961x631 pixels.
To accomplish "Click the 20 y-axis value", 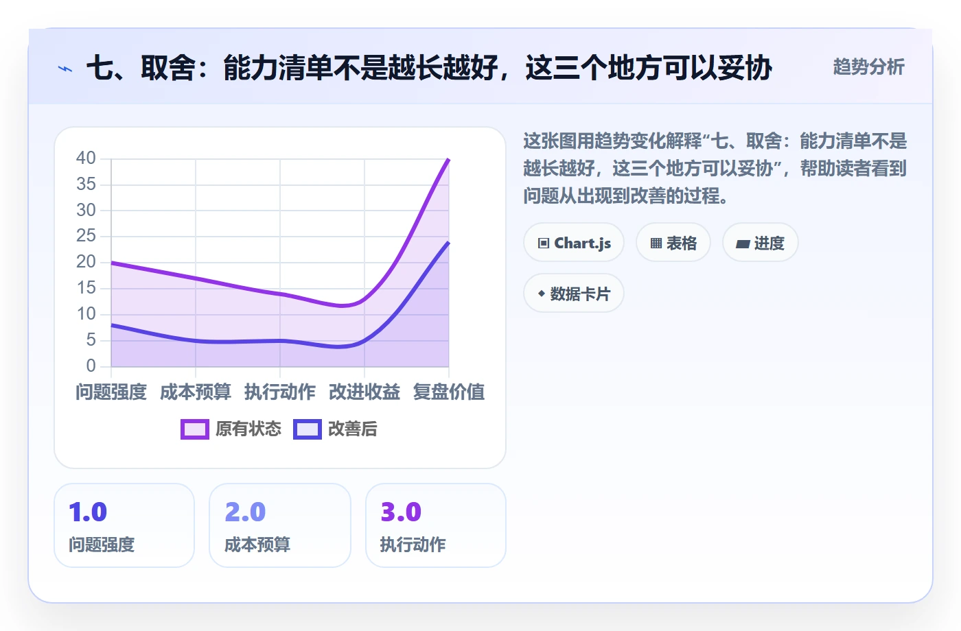I will [86, 262].
